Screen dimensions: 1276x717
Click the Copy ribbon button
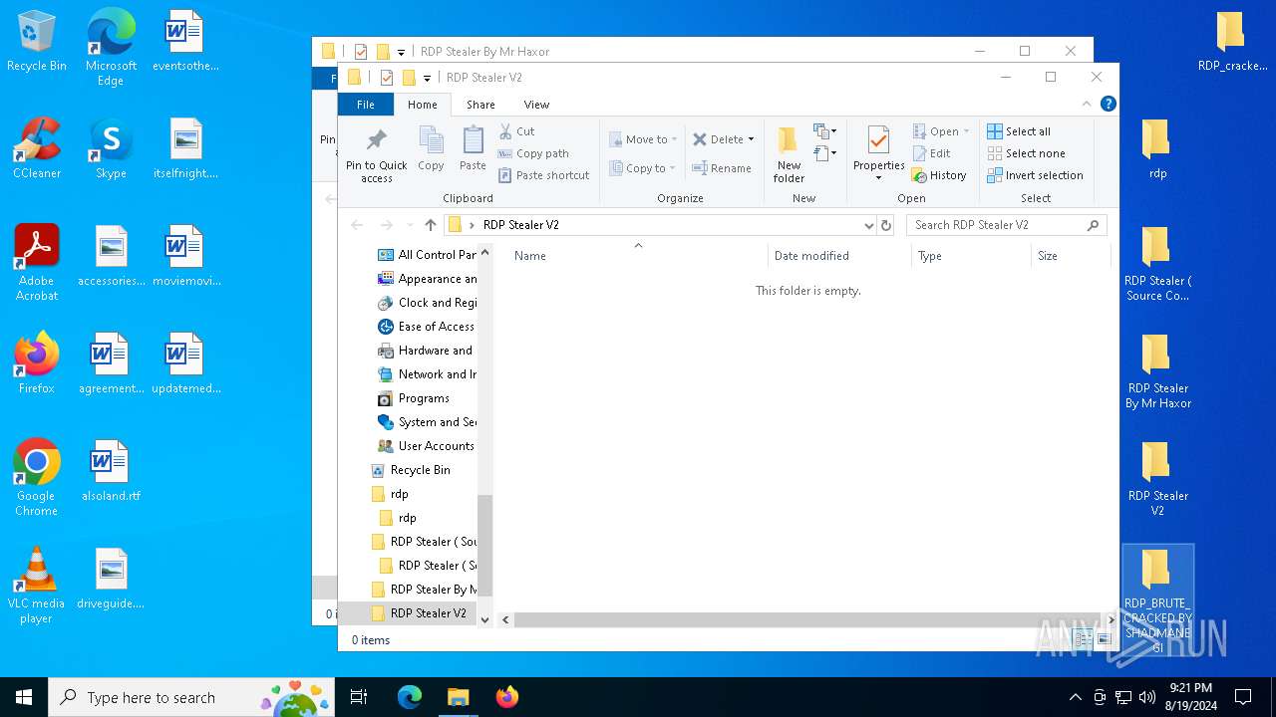(431, 149)
